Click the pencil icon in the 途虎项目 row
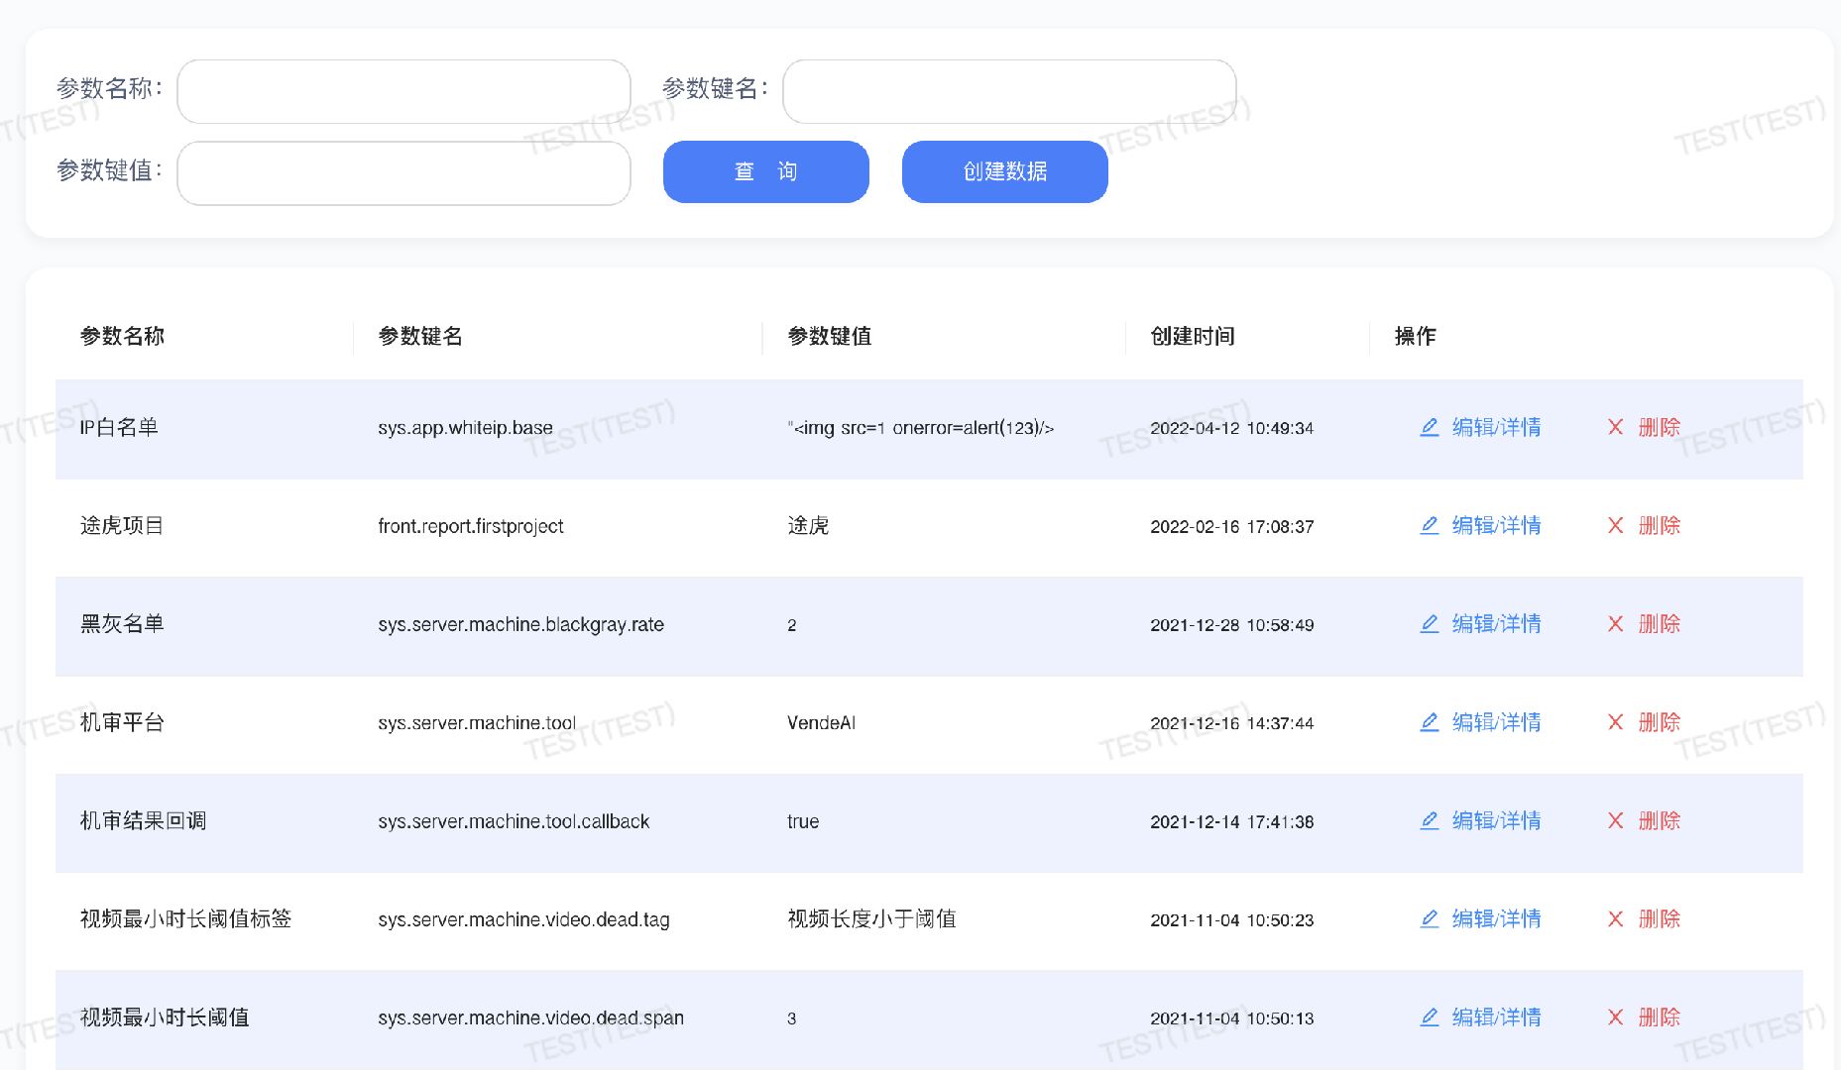The image size is (1841, 1070). (1429, 525)
